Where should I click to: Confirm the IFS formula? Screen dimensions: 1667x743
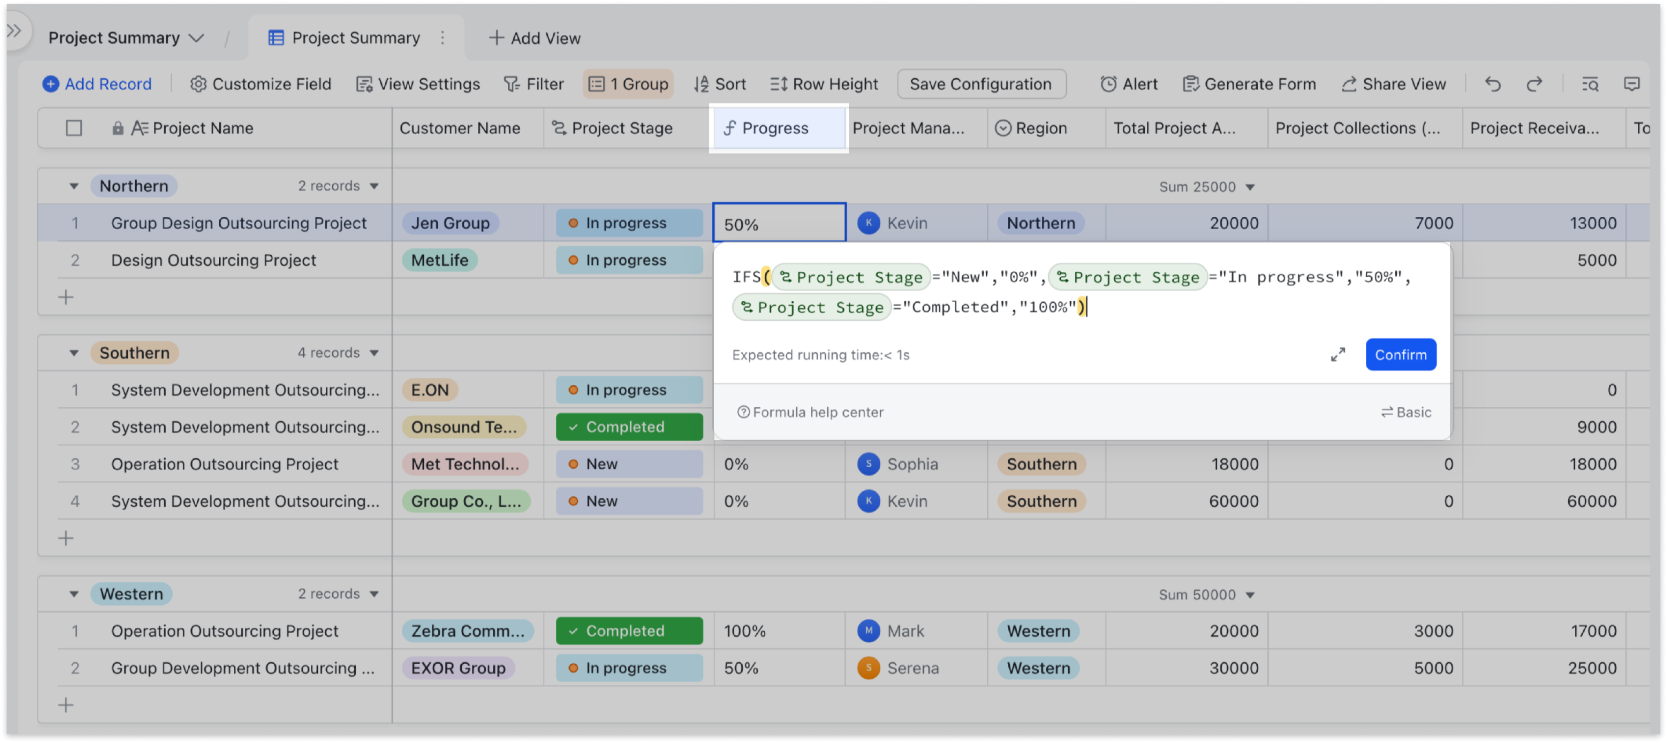point(1400,354)
